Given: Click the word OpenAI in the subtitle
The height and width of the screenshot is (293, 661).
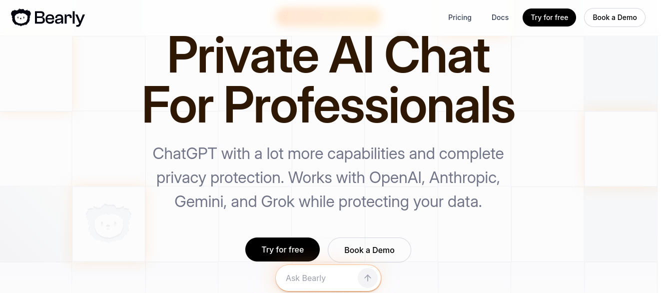Looking at the screenshot, I should coord(397,177).
